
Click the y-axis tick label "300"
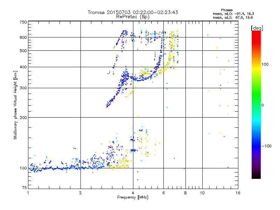23,88
